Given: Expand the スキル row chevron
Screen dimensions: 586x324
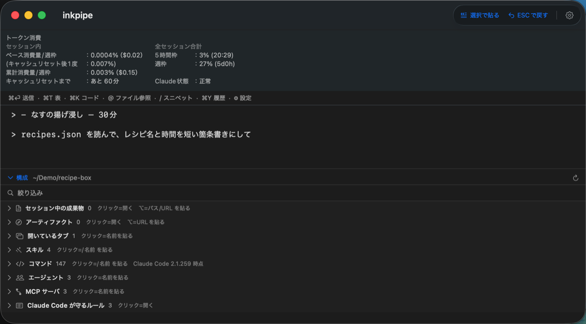Looking at the screenshot, I should [x=9, y=250].
